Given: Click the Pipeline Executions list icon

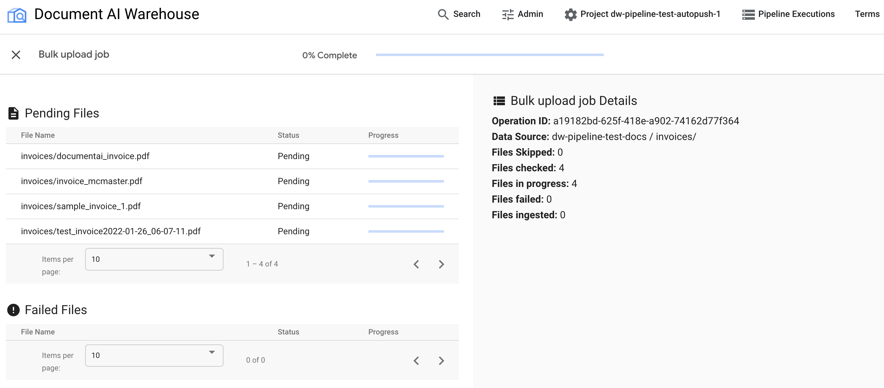Looking at the screenshot, I should (x=748, y=14).
